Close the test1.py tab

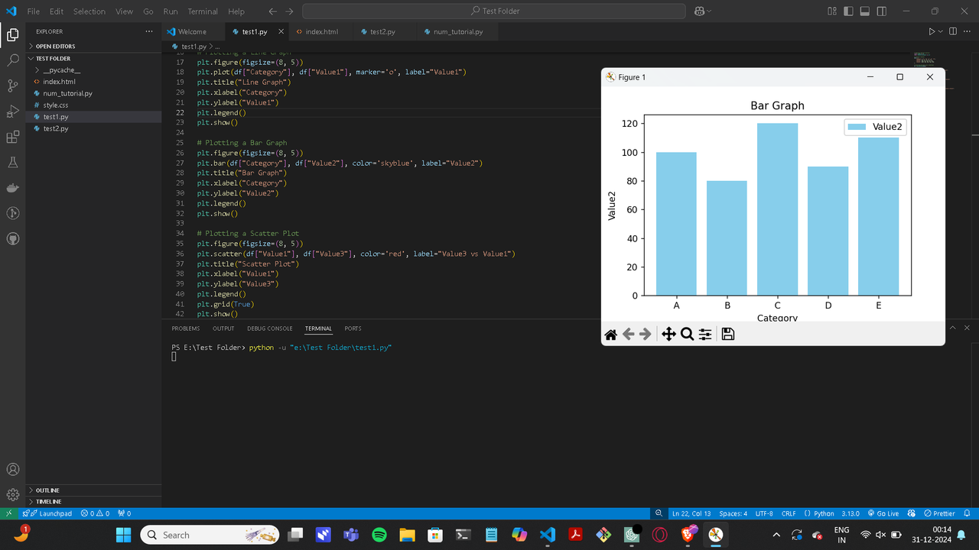tap(281, 31)
